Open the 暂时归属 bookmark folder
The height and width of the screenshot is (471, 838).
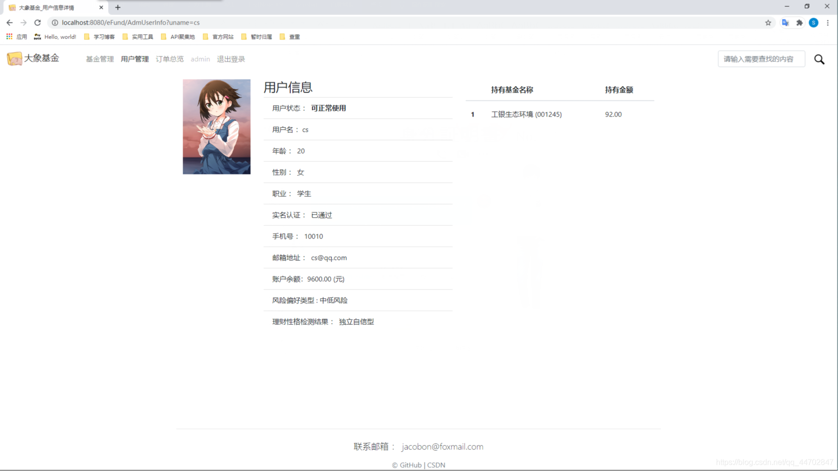coord(257,37)
